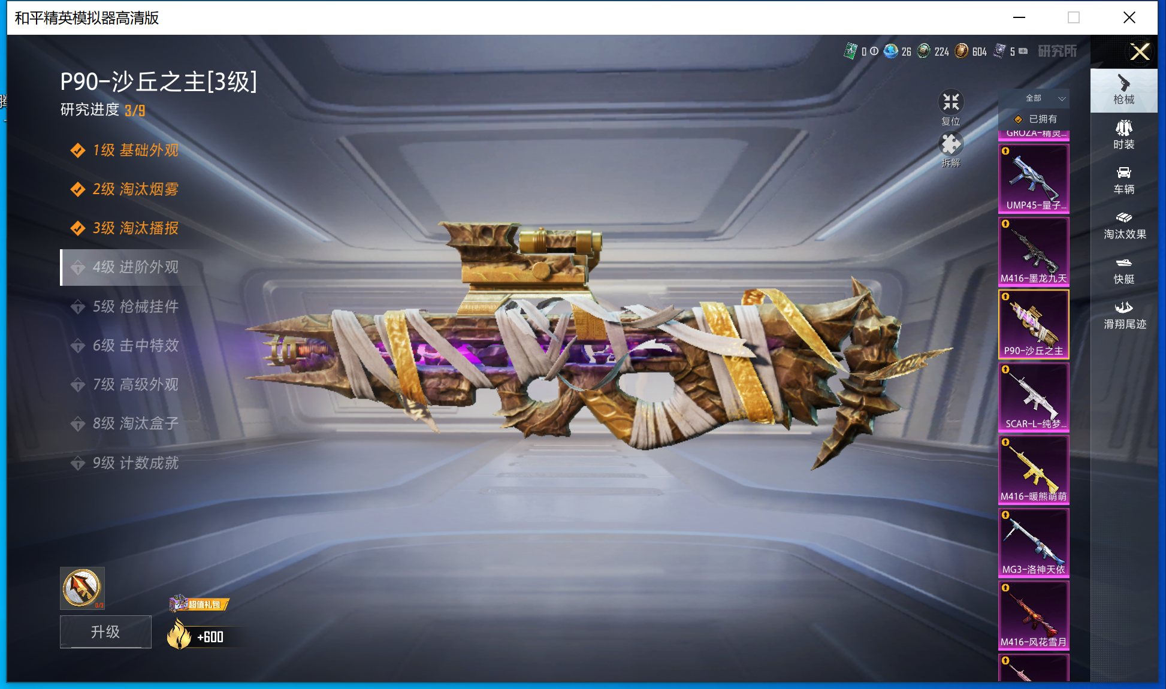Select the M416-墨龙九天 skin thumbnail

tap(1034, 252)
